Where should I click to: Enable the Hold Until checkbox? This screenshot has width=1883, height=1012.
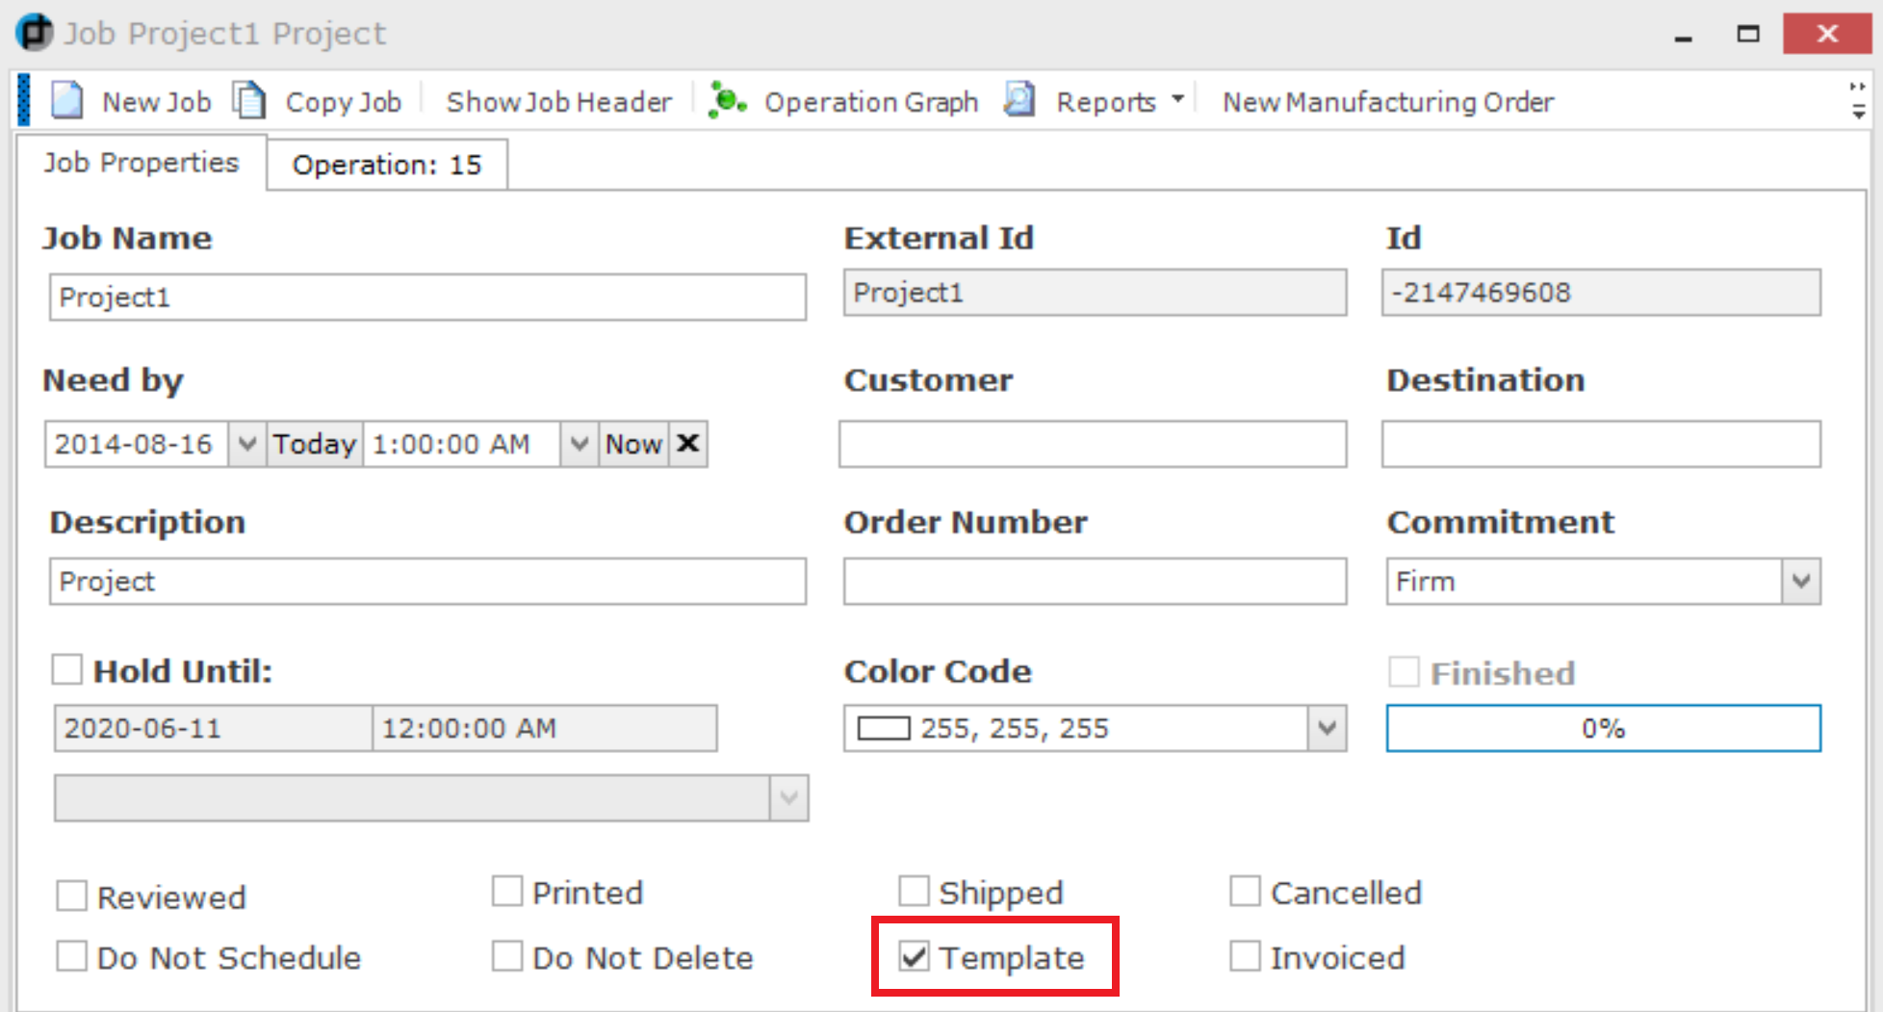[67, 669]
